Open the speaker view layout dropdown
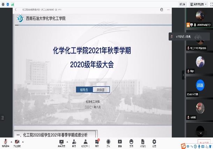The width and height of the screenshot is (213, 149). coord(198,4)
